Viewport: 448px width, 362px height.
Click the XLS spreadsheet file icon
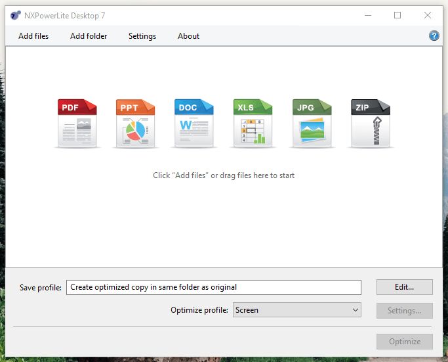point(253,124)
